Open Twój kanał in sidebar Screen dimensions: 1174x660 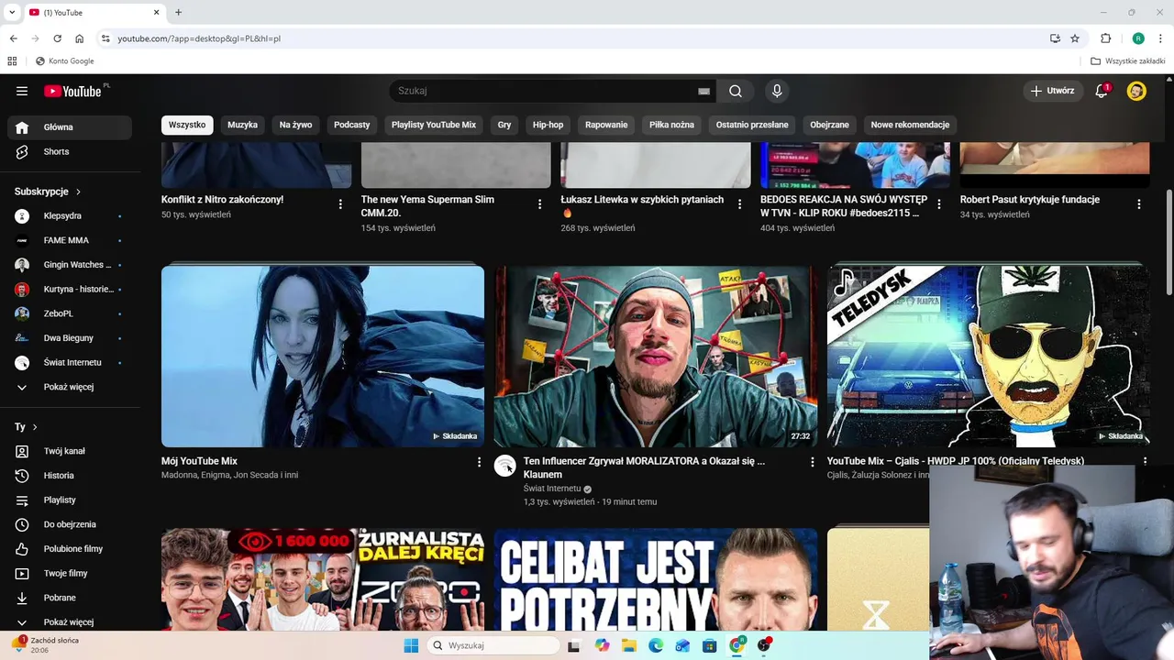[70, 451]
